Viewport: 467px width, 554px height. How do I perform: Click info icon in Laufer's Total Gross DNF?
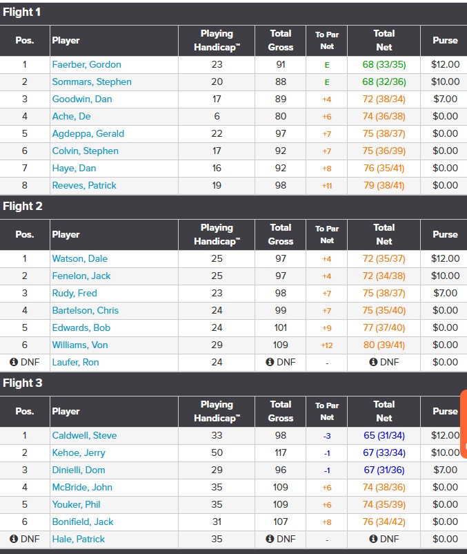pos(270,362)
